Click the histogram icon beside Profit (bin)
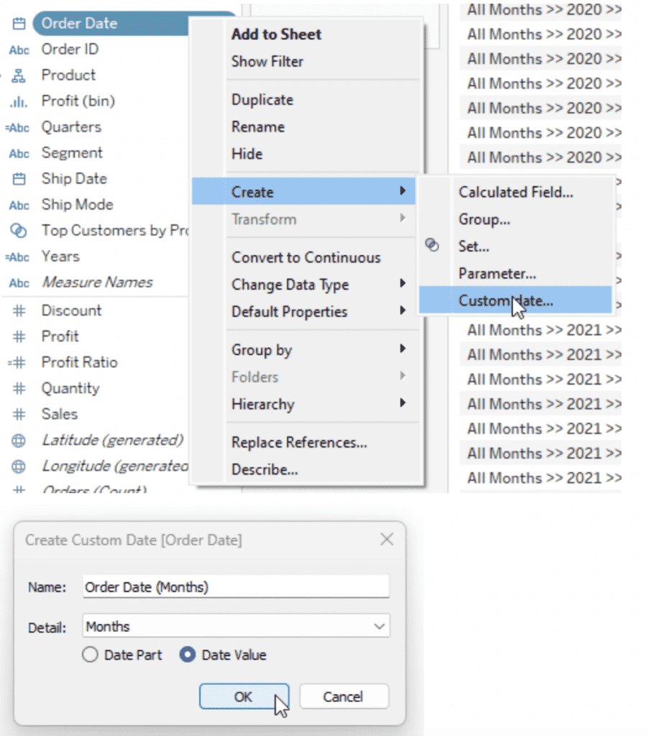This screenshot has width=648, height=736. 19,101
